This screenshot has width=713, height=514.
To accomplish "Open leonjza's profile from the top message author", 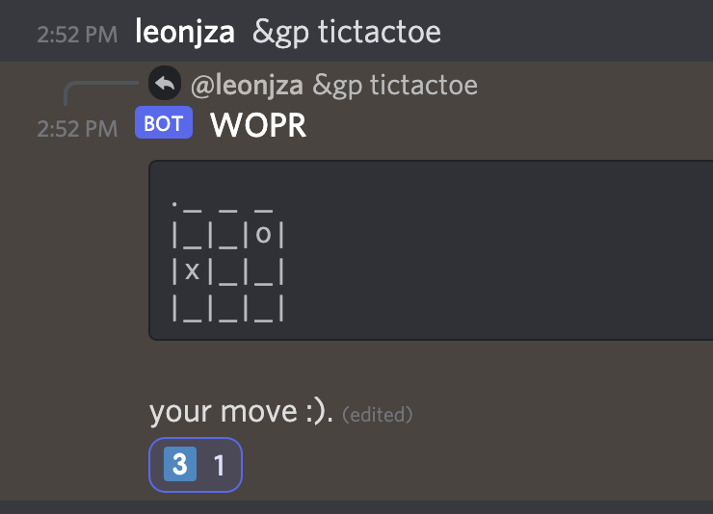I will 185,32.
